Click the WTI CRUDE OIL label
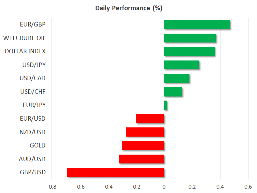257x193 pixels. point(24,38)
